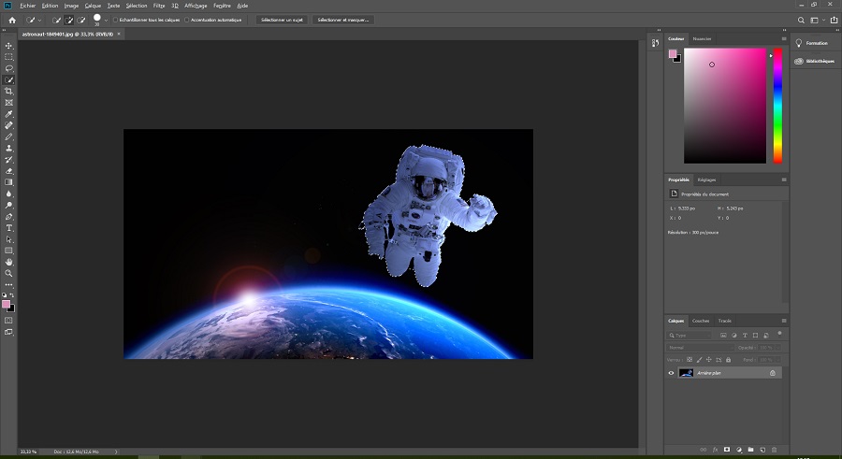Select the Blur tool

[x=8, y=194]
